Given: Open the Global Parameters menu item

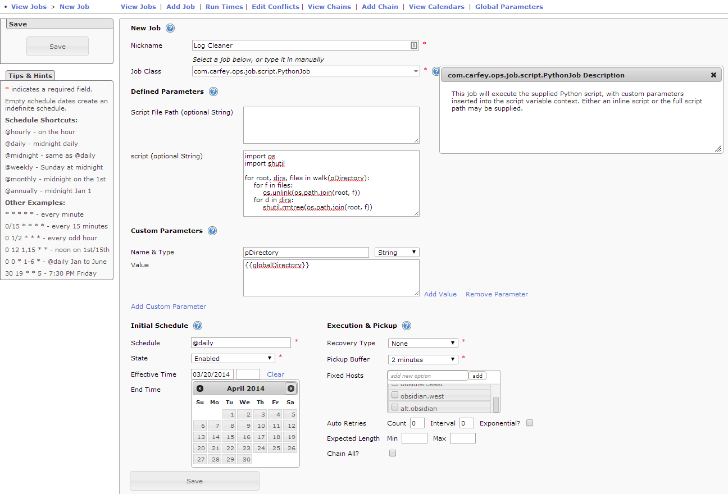Looking at the screenshot, I should click(x=509, y=7).
